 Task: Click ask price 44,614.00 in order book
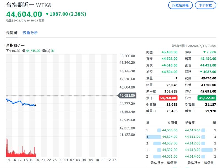(x=193, y=156)
